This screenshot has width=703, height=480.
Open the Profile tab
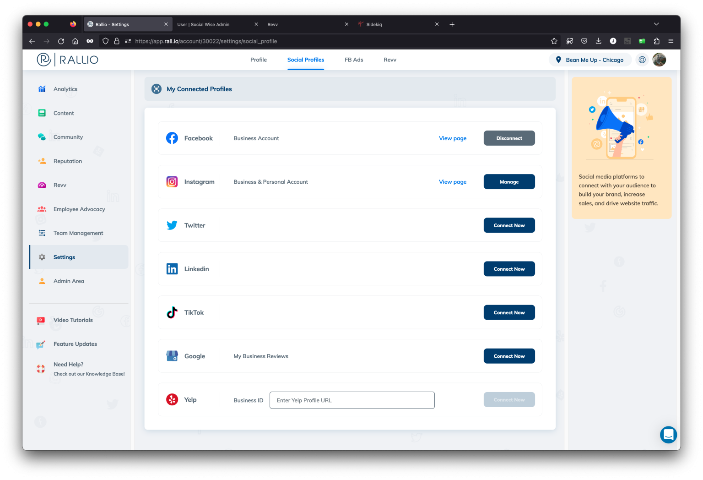[x=258, y=60]
